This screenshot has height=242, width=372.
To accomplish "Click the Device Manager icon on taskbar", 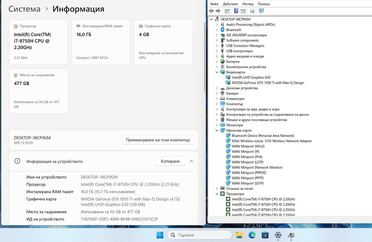I will [x=291, y=235].
